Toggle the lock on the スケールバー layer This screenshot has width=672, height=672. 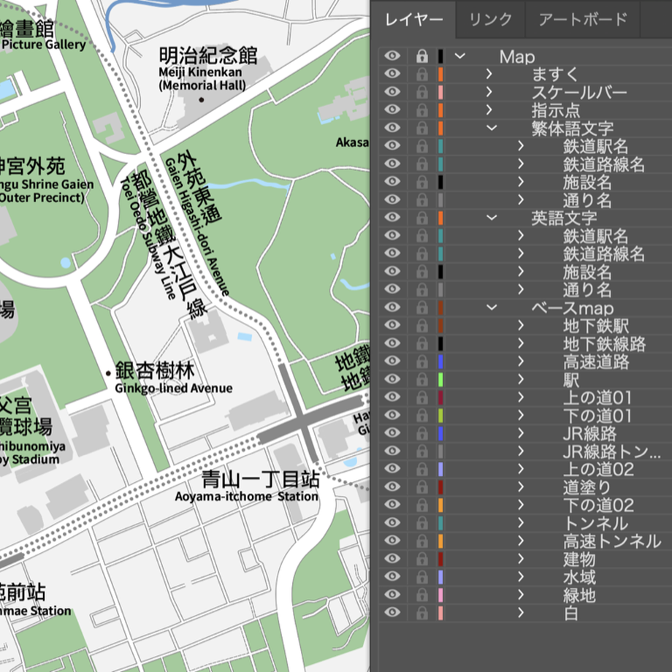(x=421, y=92)
